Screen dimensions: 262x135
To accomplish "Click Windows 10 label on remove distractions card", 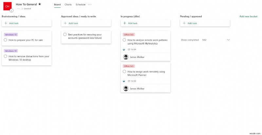I will pyautogui.click(x=11, y=51).
